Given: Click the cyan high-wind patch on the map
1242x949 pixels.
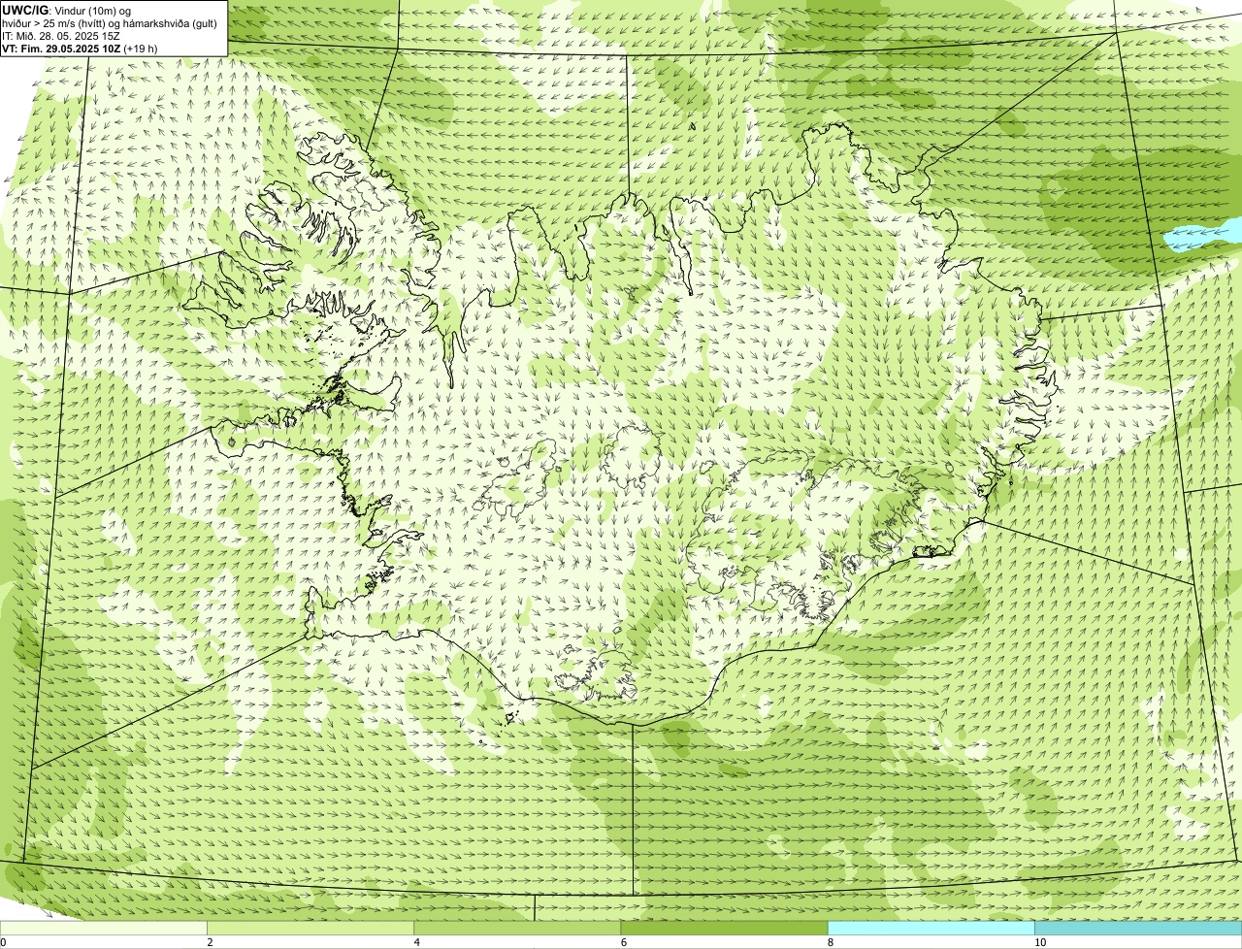Looking at the screenshot, I should (1204, 236).
